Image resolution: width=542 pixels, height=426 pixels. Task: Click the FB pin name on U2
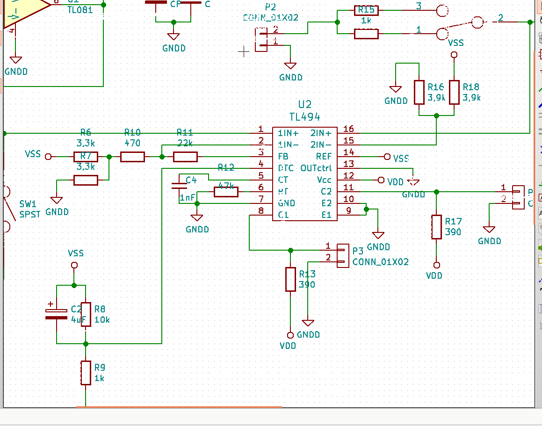point(283,156)
